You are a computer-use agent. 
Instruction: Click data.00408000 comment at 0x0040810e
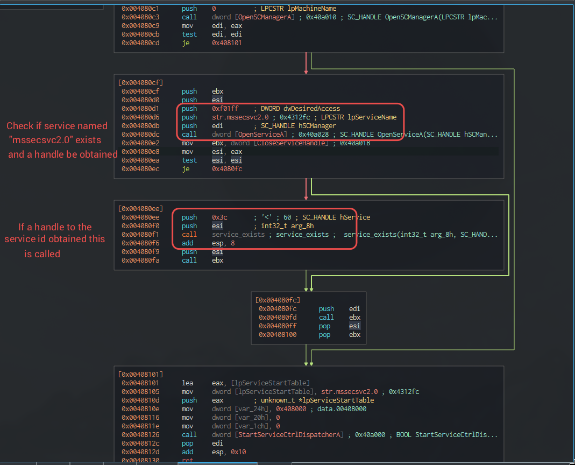coord(342,409)
